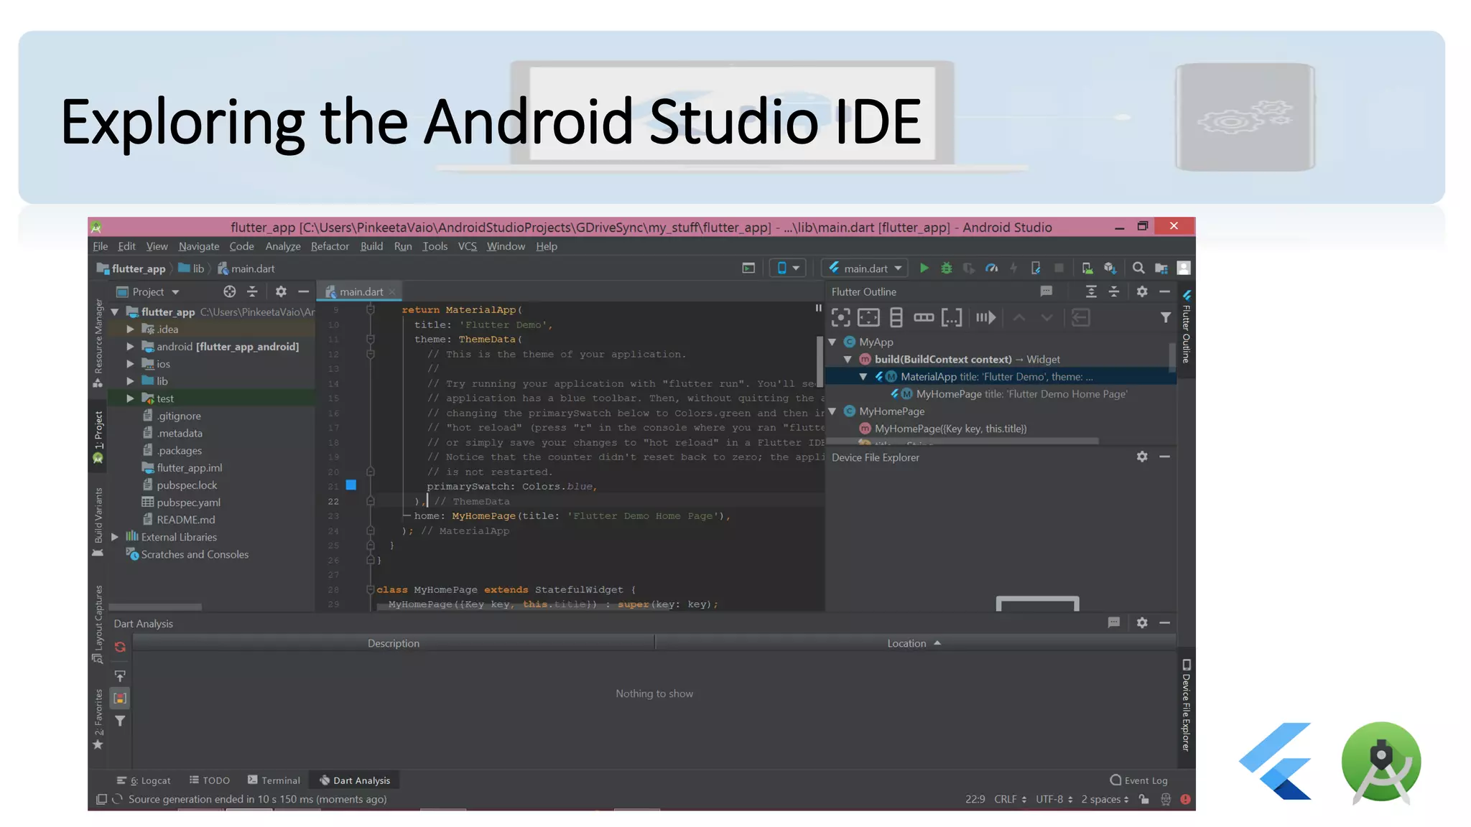Open Dart Analysis panel gear settings
The height and width of the screenshot is (827, 1471).
pyautogui.click(x=1142, y=622)
